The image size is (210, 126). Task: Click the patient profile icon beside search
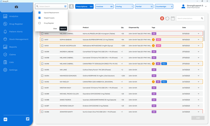pos(71,6)
